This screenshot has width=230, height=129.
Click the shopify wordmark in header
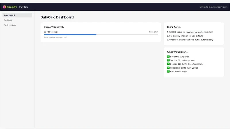point(12,7)
